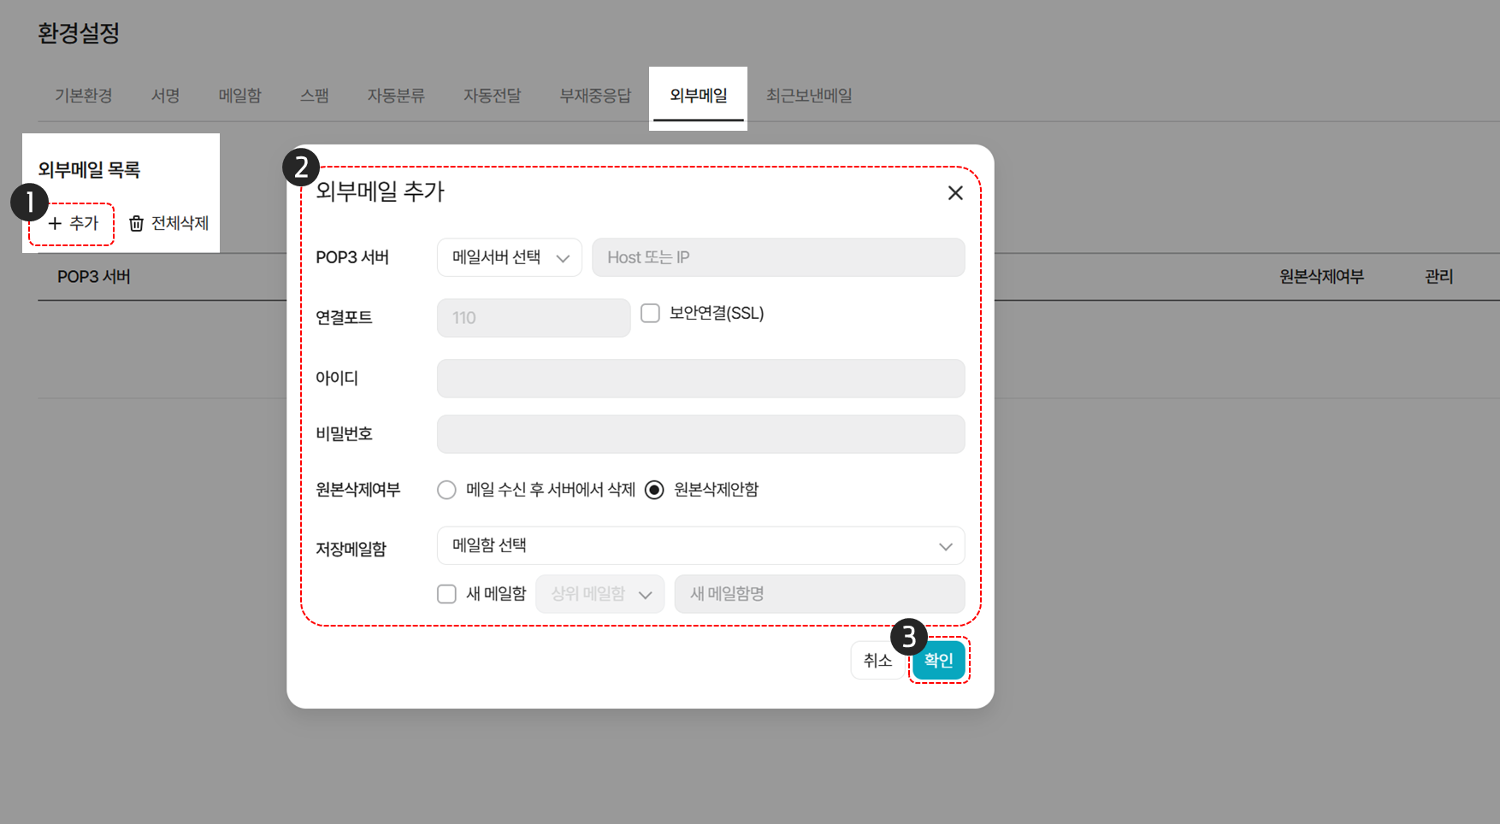Viewport: 1500px width, 824px height.
Task: Open the 최근보낸메일 tab
Action: click(809, 96)
